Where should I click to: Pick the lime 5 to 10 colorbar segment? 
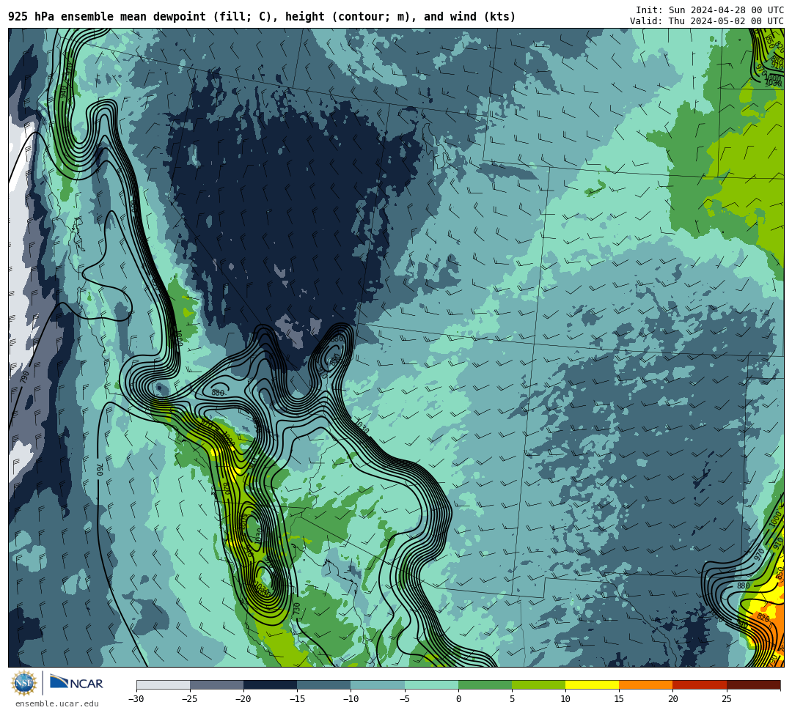click(x=538, y=684)
